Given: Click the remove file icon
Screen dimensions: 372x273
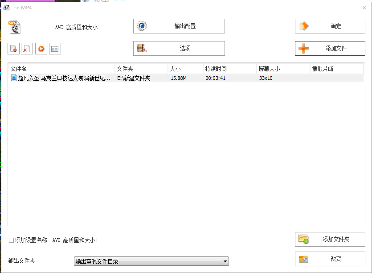Looking at the screenshot, I should click(13, 48).
